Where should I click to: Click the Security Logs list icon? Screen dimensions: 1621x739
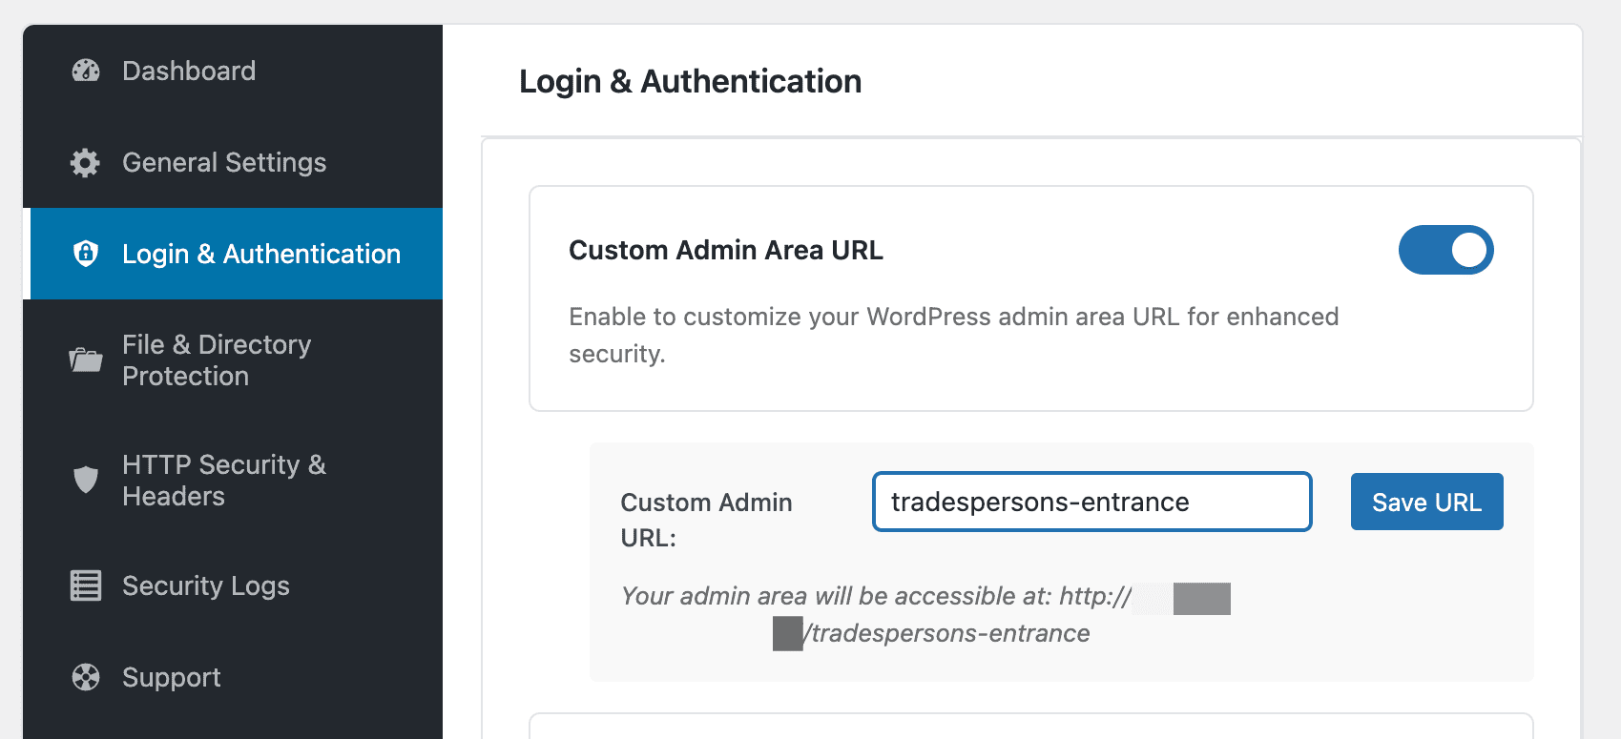pos(86,585)
